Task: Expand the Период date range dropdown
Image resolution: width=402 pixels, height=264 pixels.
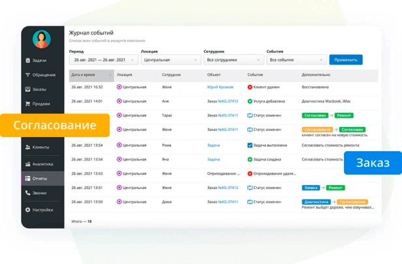Action: (x=103, y=60)
